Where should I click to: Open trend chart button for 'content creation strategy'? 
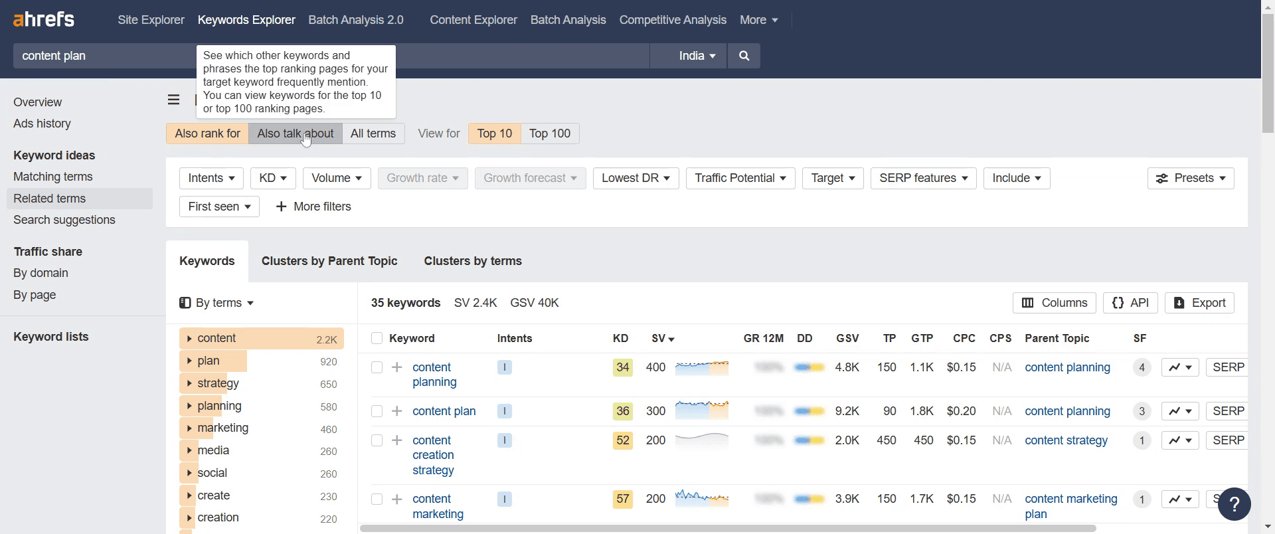click(1180, 440)
